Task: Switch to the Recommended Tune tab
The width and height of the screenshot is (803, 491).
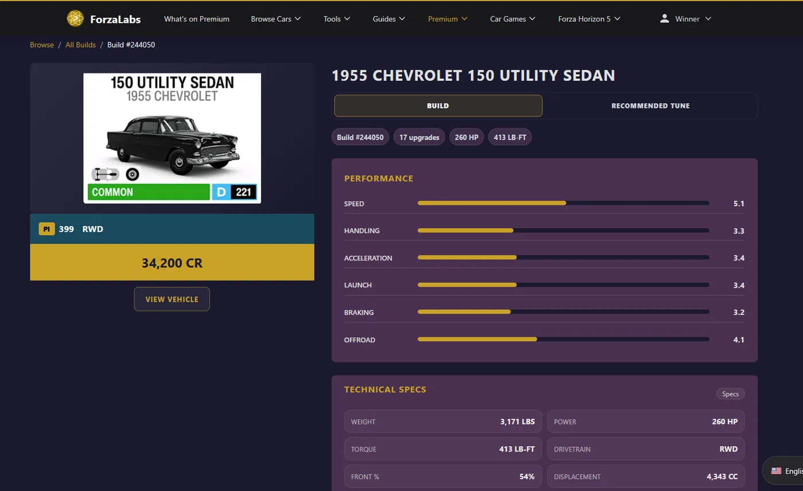Action: (x=650, y=106)
